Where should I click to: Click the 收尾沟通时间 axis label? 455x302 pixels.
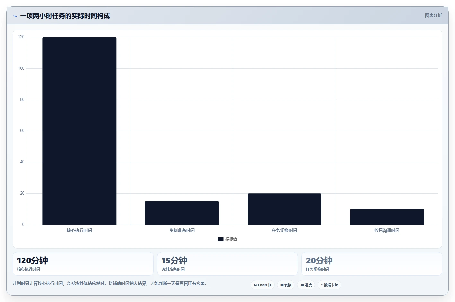(387, 230)
